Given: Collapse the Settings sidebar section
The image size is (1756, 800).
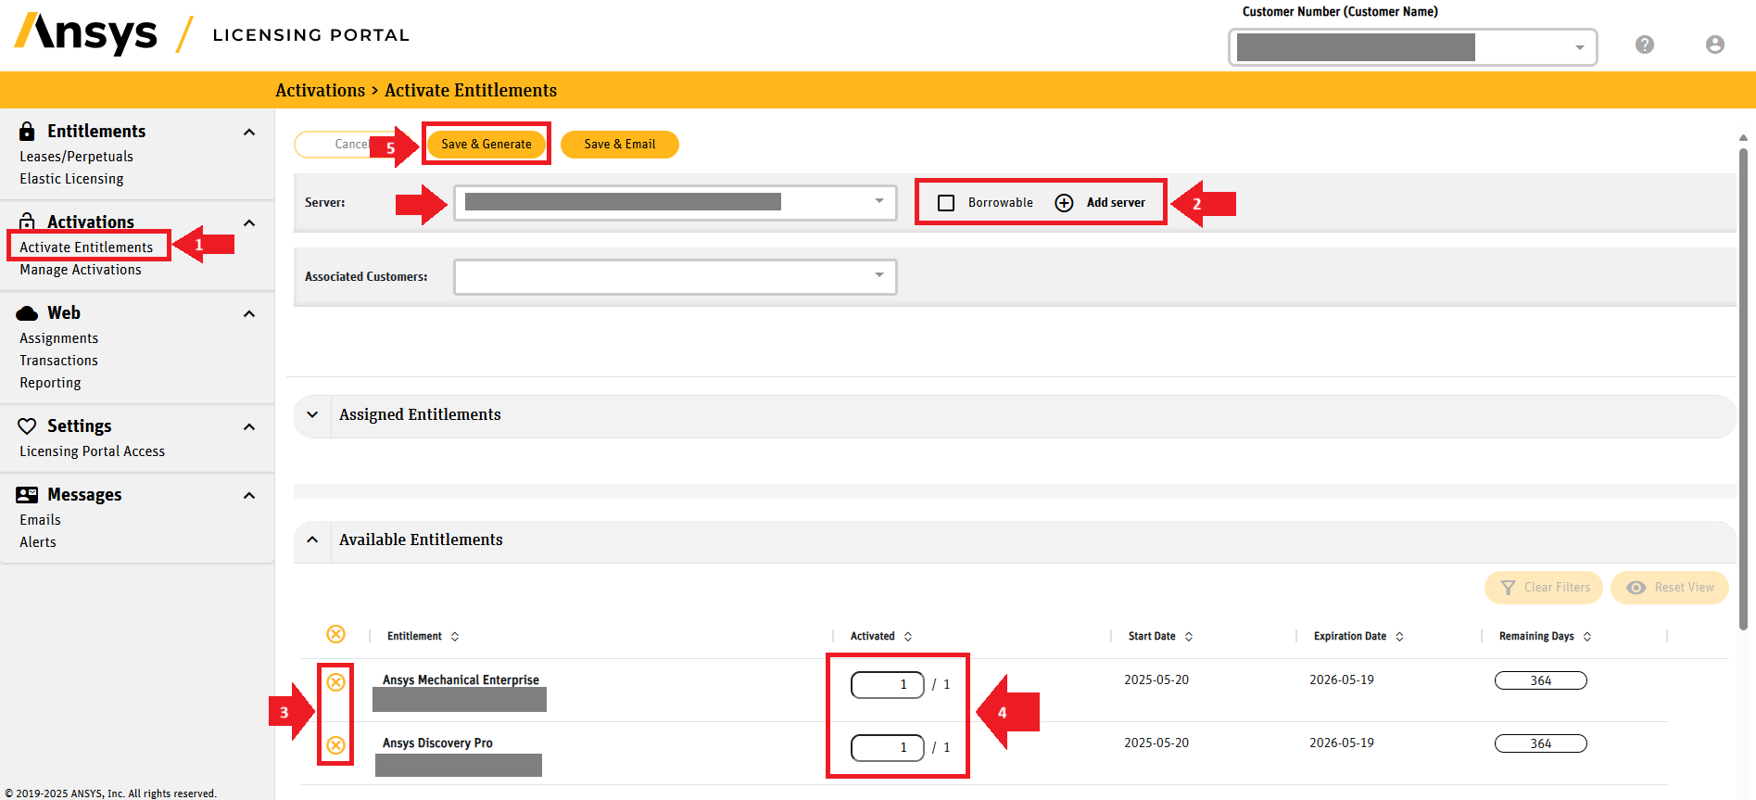Looking at the screenshot, I should [x=249, y=427].
